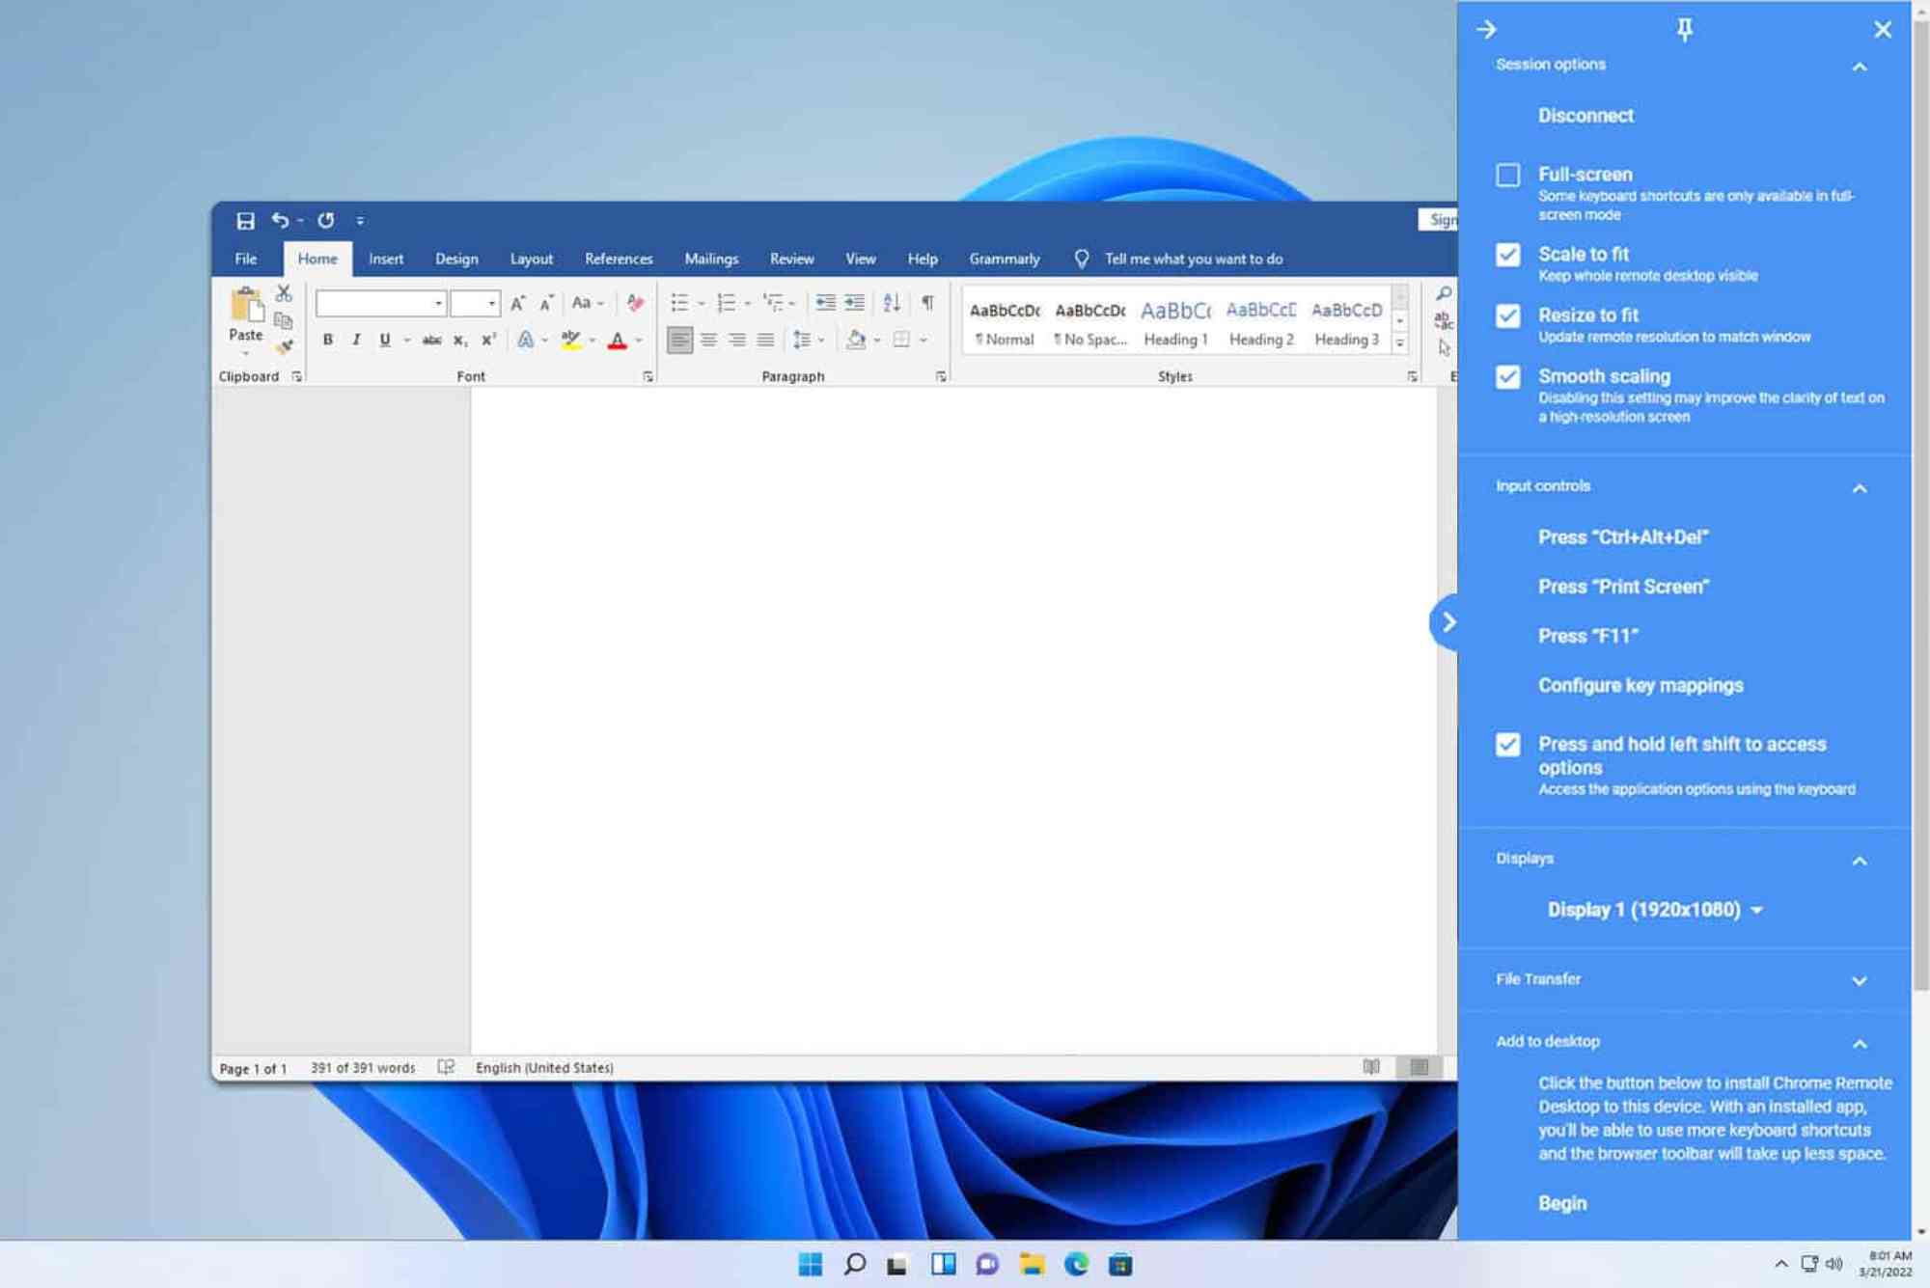Click Press "Print Screen" option

1623,587
